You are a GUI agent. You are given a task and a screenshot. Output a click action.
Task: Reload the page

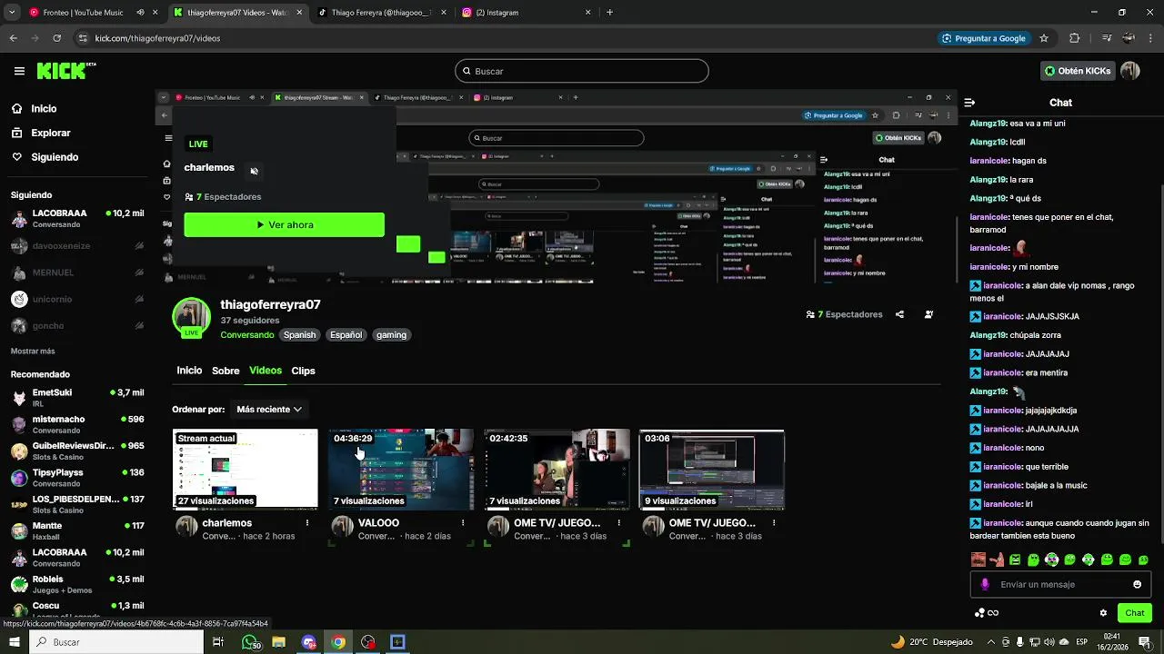tap(56, 38)
